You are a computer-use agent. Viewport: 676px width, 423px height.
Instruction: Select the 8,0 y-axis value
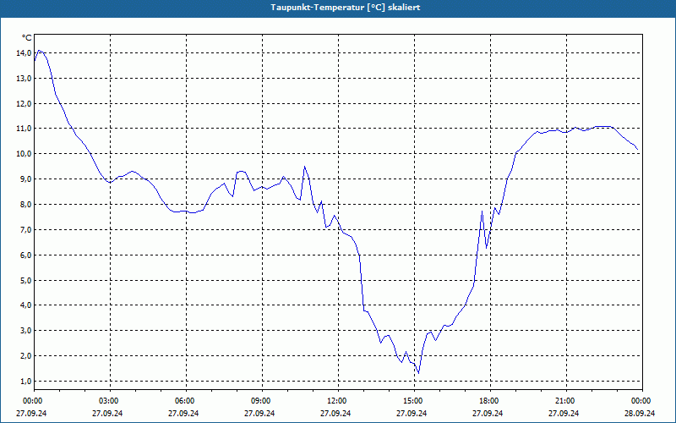25,204
